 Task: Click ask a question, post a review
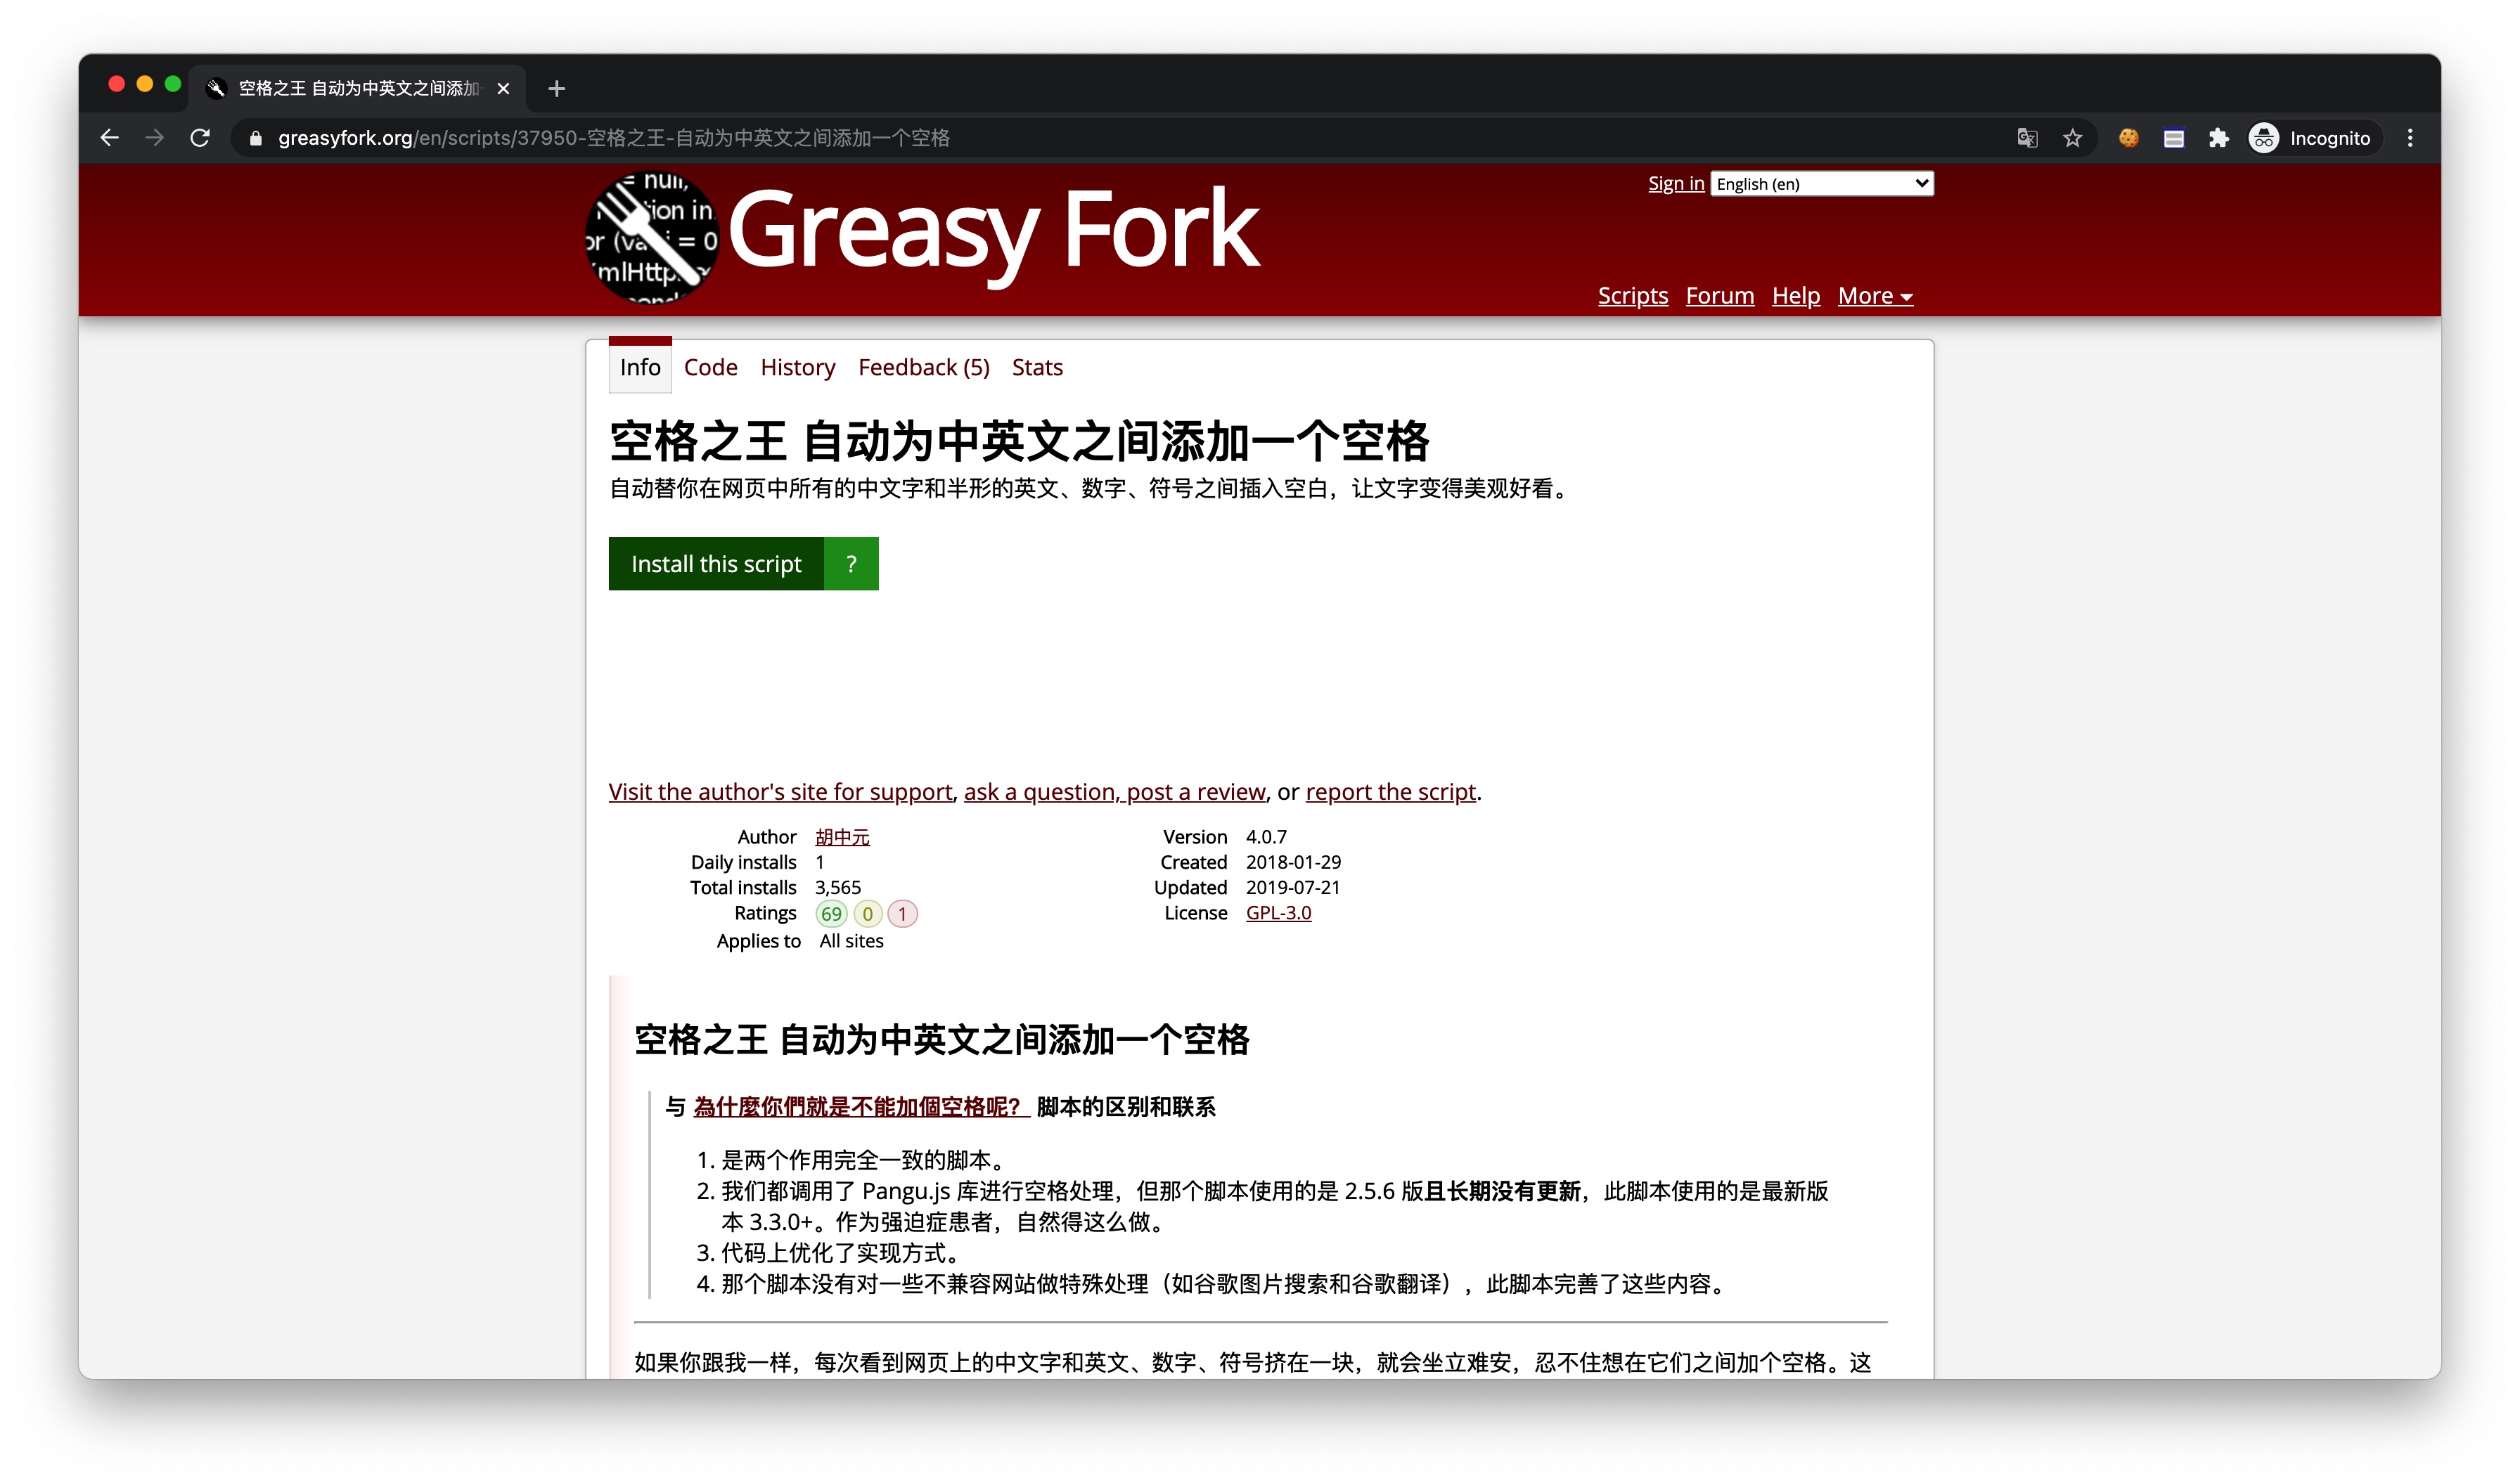point(1115,791)
